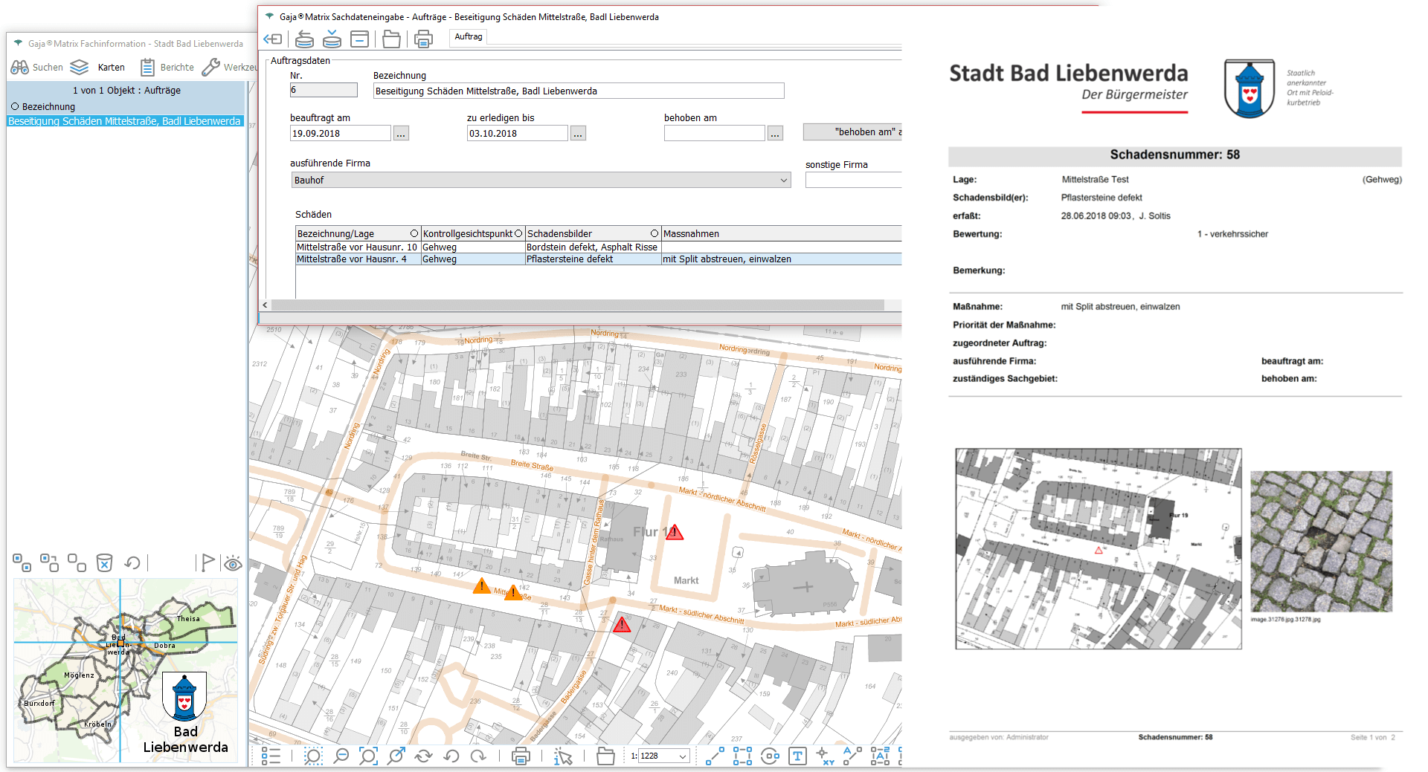Click the back arrow icon in the Auftrag window
The width and height of the screenshot is (1428, 772).
(x=273, y=39)
